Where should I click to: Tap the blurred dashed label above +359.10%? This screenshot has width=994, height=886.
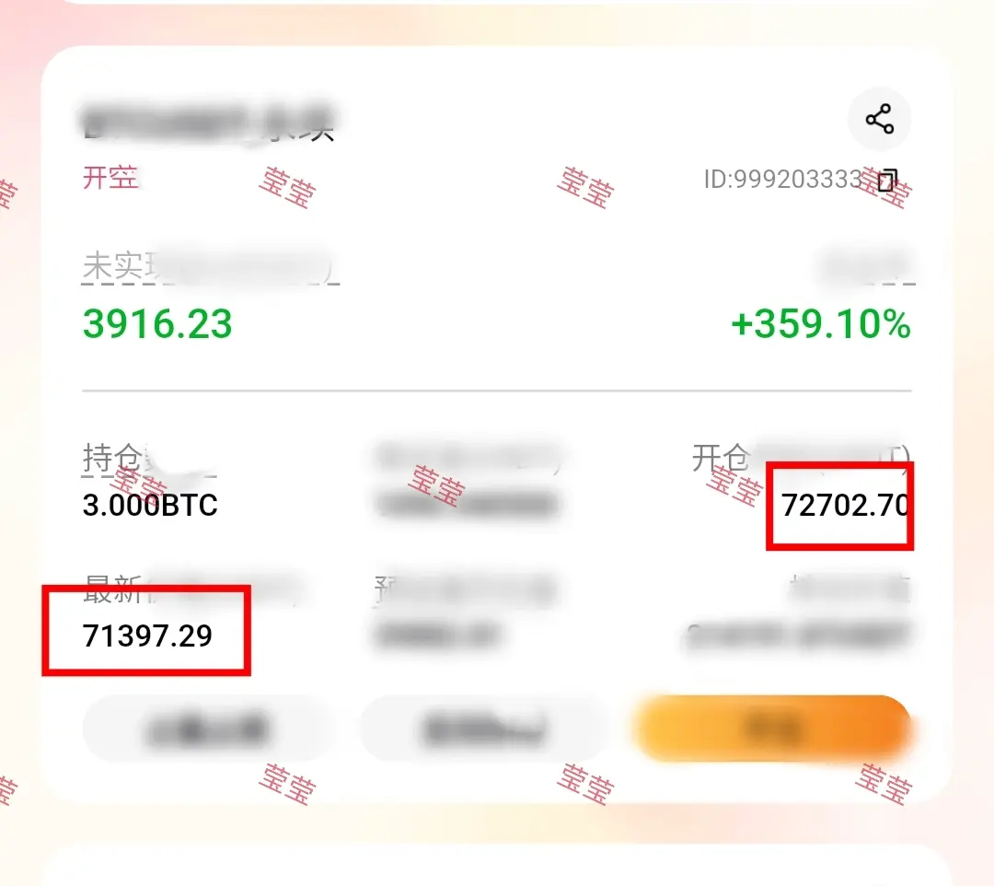pyautogui.click(x=867, y=268)
